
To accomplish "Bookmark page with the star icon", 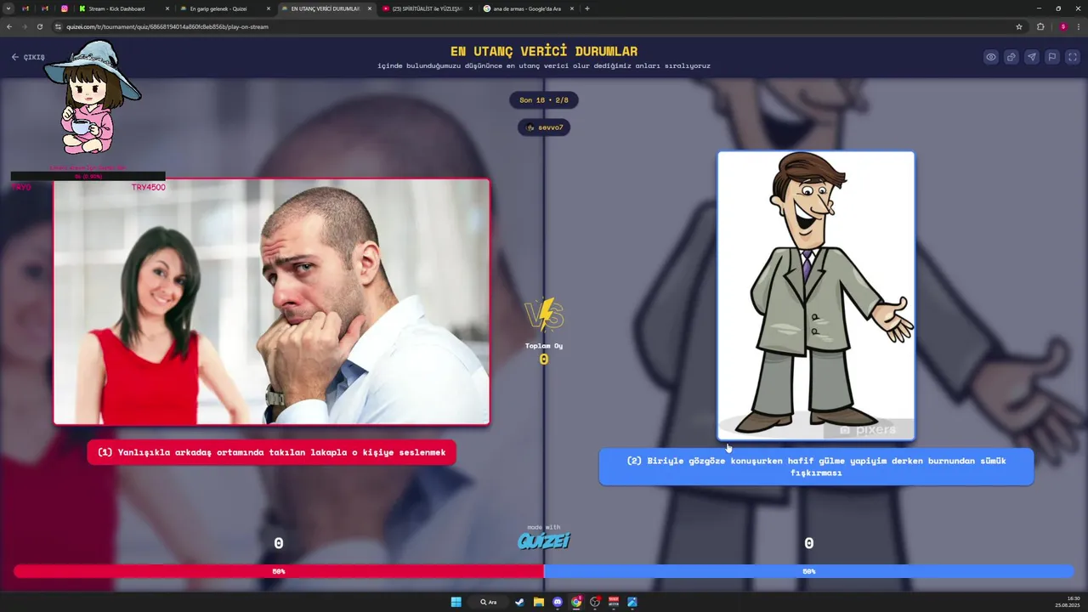I will coord(1019,26).
